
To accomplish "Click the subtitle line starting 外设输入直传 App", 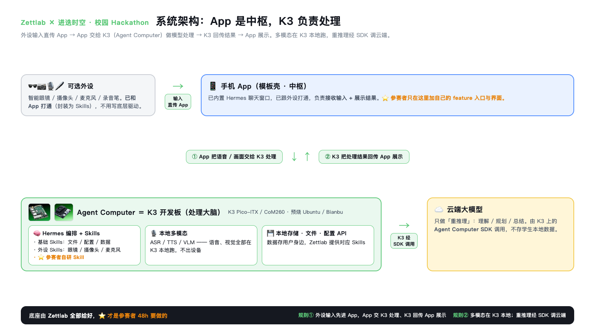I will [206, 35].
